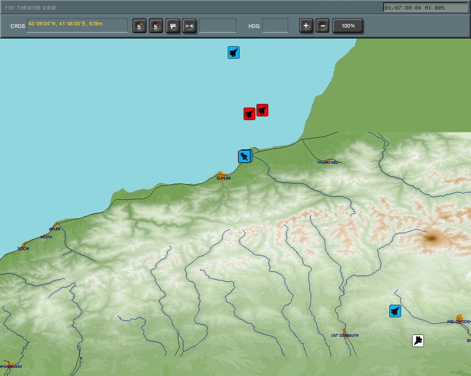Click the ADLER town label
The width and height of the screenshot is (471, 376).
(54, 229)
